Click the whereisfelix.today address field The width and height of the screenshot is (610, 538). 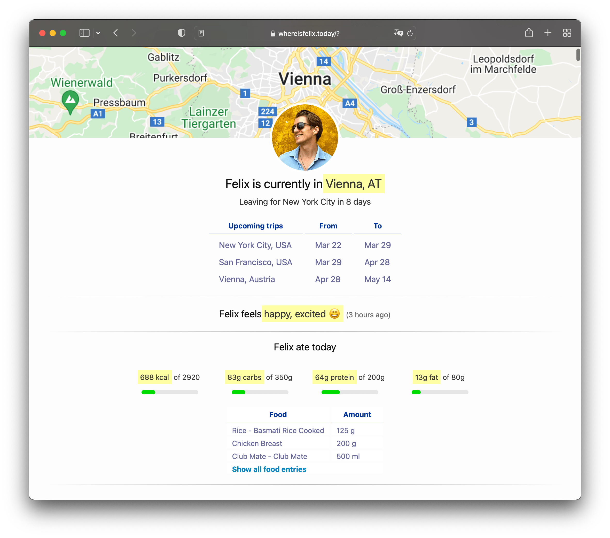pos(309,33)
